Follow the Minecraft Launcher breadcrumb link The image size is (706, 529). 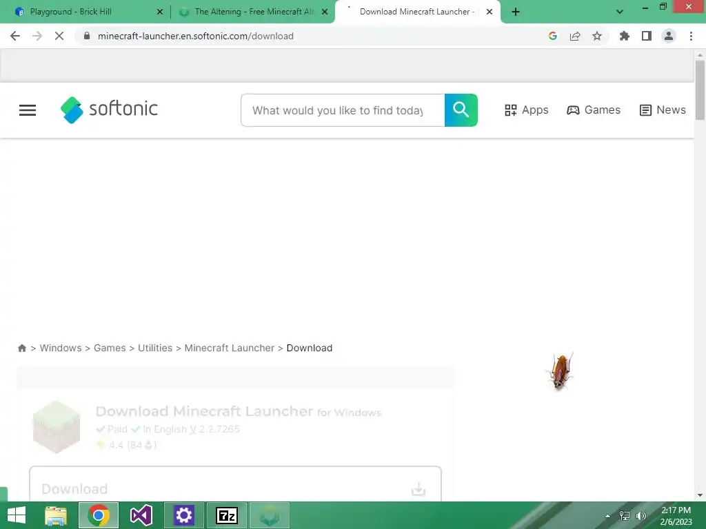[x=229, y=348]
